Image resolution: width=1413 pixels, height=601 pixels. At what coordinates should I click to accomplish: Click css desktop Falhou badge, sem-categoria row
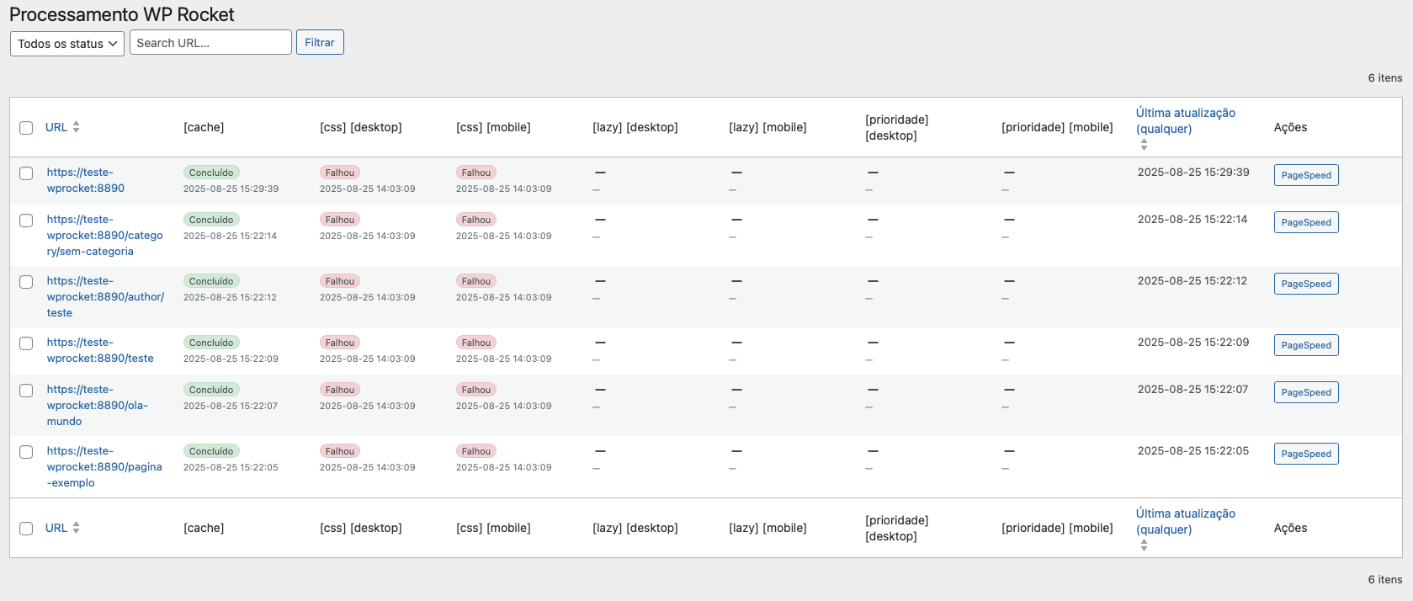coord(340,220)
